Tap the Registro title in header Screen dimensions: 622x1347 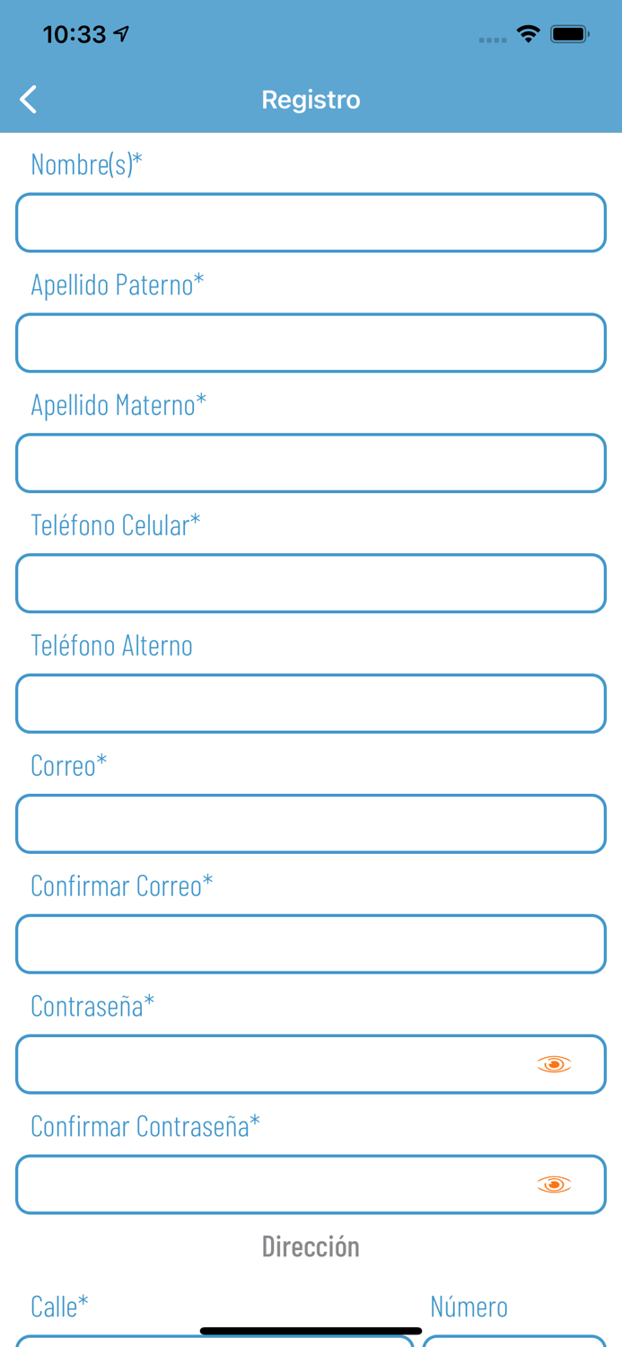point(311,99)
